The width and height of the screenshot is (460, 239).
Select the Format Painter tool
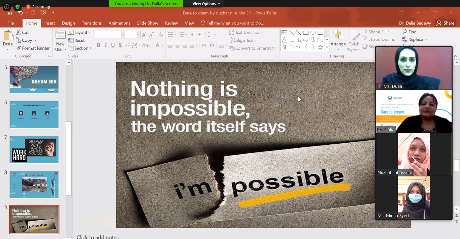(33, 48)
